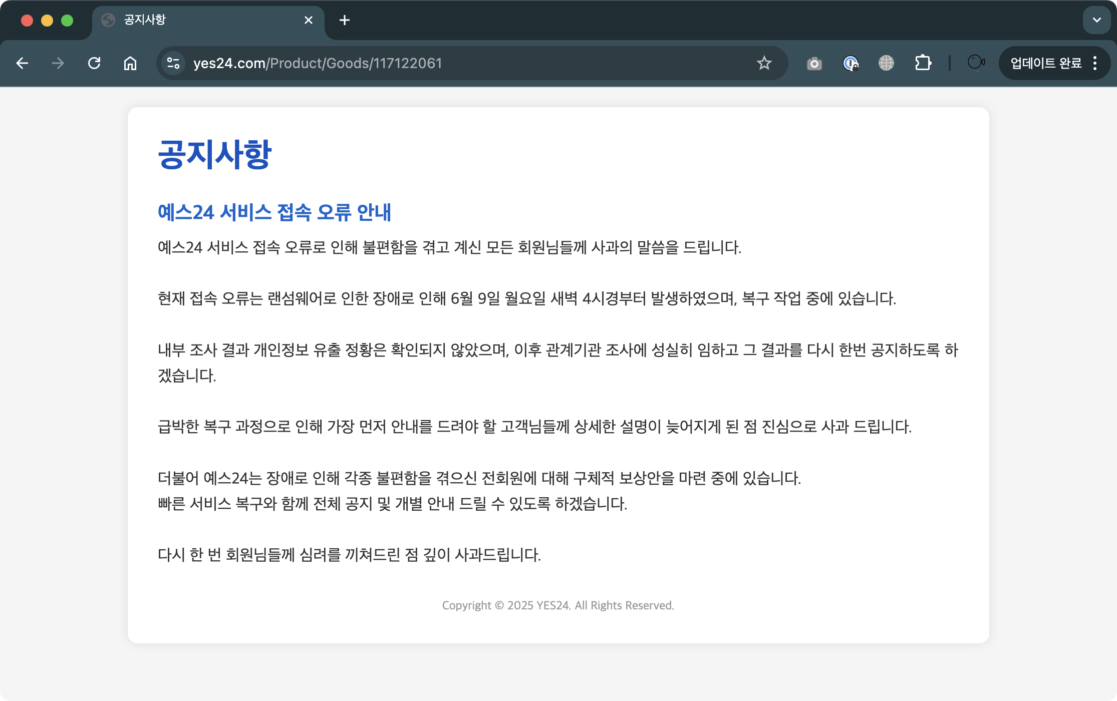Screen dimensions: 1117x701
Task: Open the browser home page
Action: pyautogui.click(x=130, y=63)
